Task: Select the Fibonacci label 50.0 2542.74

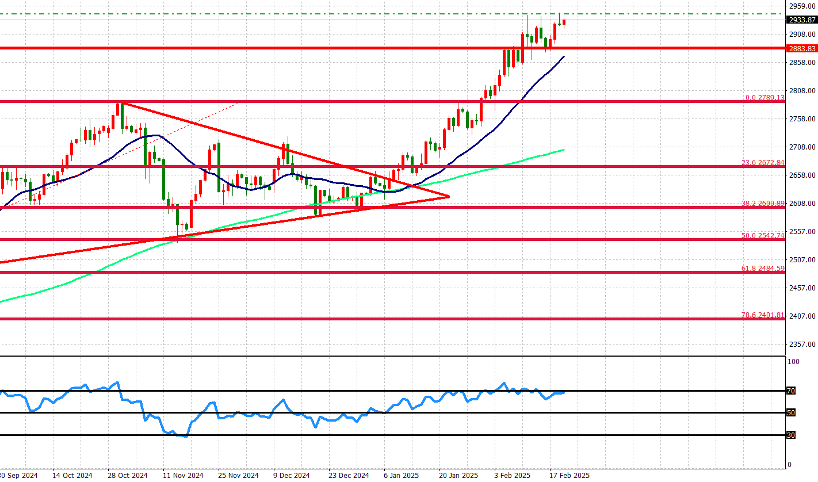Action: [763, 236]
